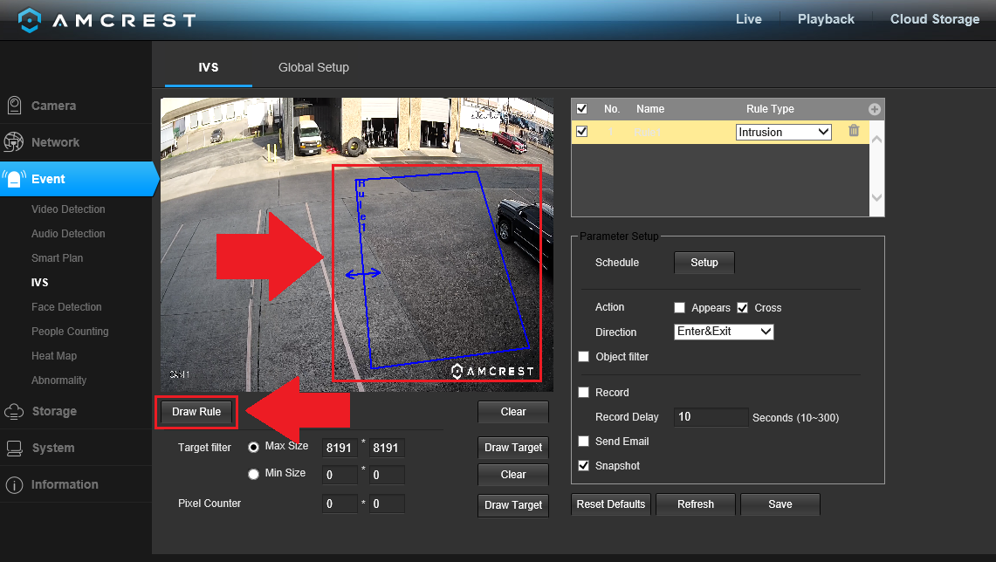The height and width of the screenshot is (562, 996).
Task: Click the Record Delay input field
Action: 711,416
